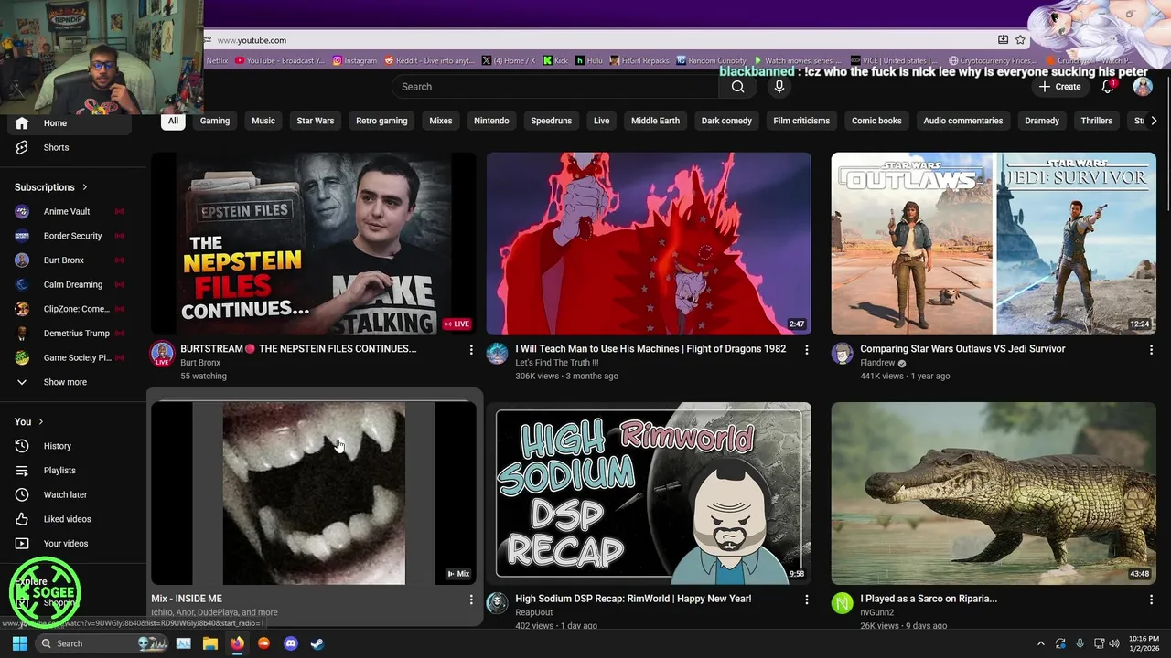Show hidden system tray icons
The width and height of the screenshot is (1171, 658).
[x=1040, y=643]
